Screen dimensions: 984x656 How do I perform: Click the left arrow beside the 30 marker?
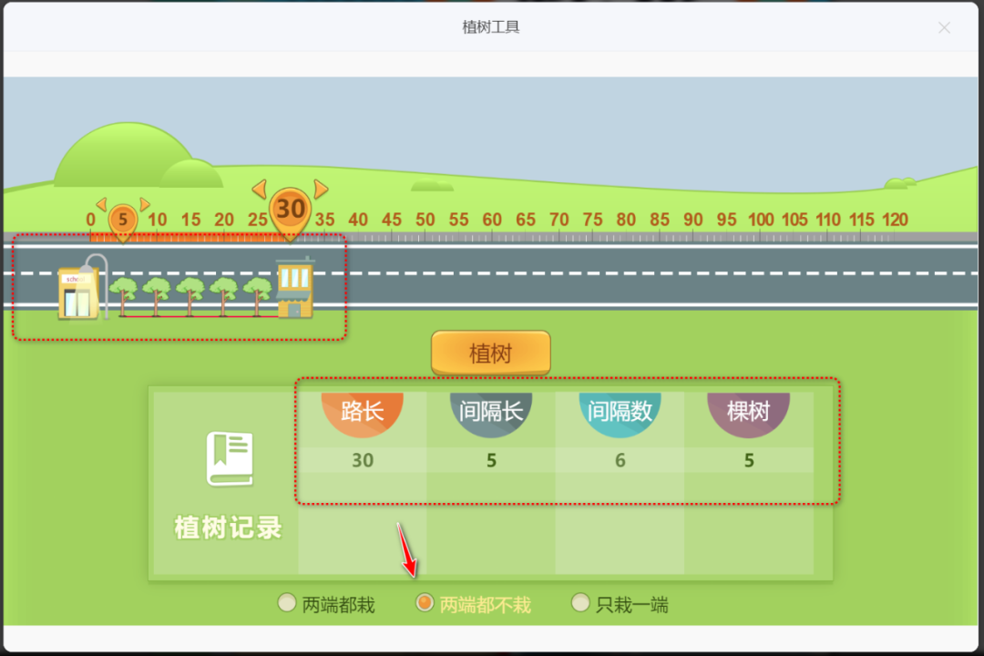(259, 189)
